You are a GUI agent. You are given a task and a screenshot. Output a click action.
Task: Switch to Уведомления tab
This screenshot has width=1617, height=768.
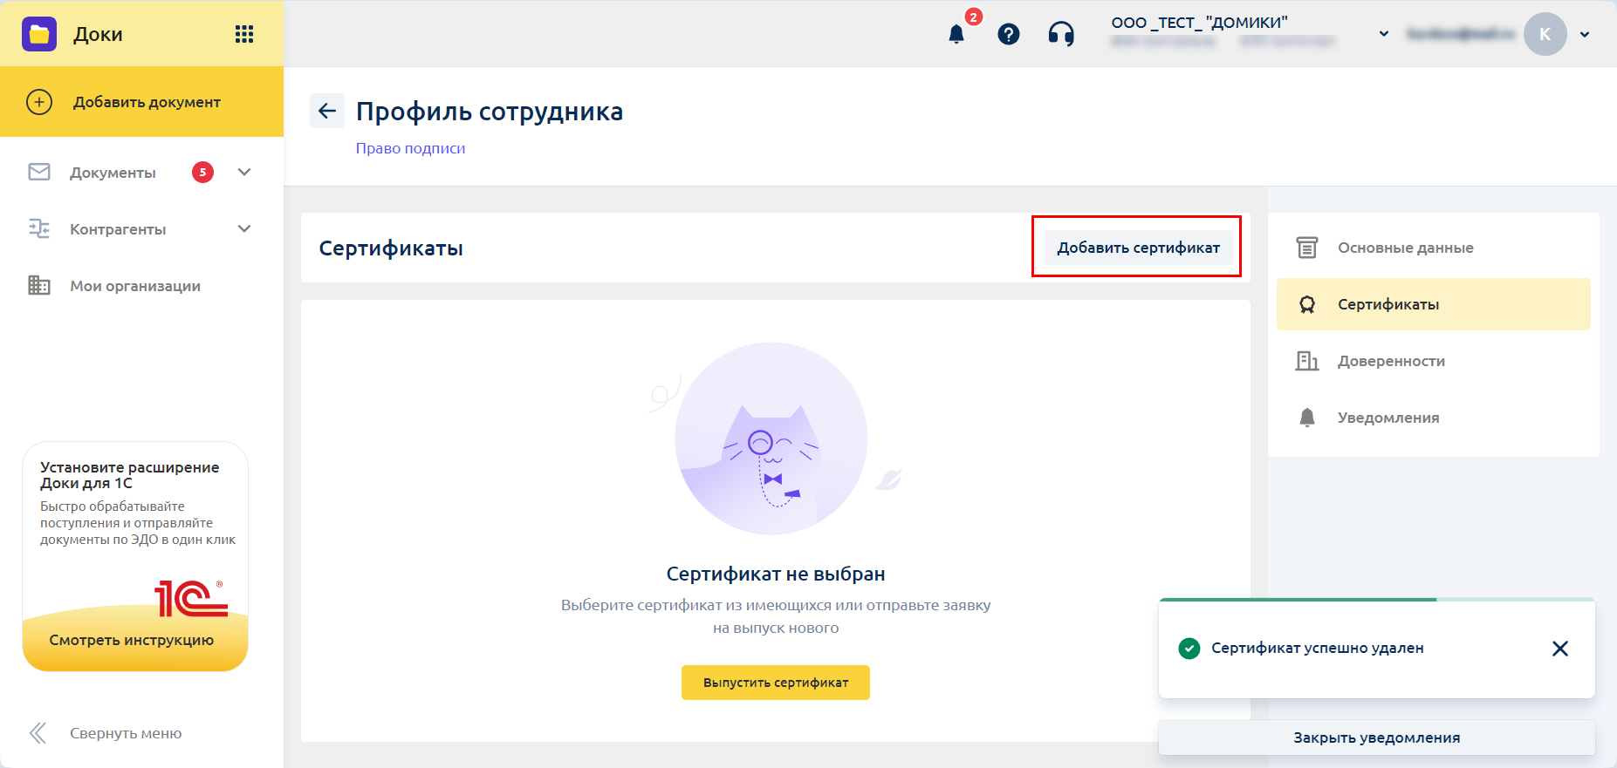tap(1433, 418)
